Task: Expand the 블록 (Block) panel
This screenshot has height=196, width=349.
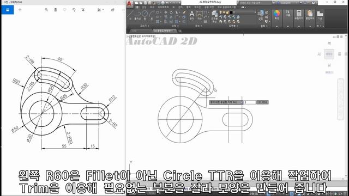Action: (x=263, y=26)
